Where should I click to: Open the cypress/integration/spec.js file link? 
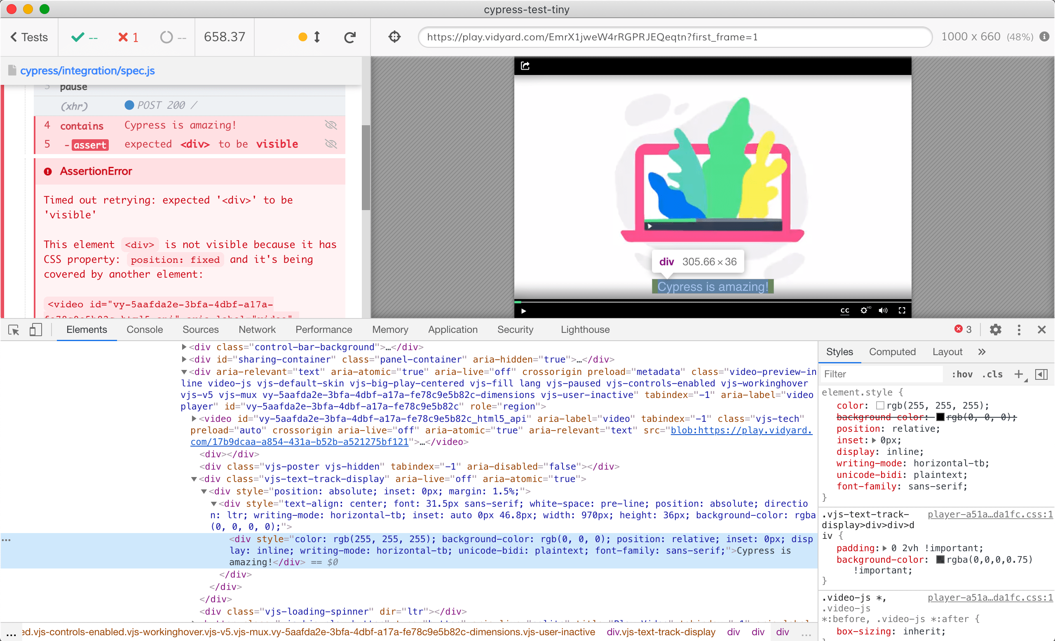[88, 70]
